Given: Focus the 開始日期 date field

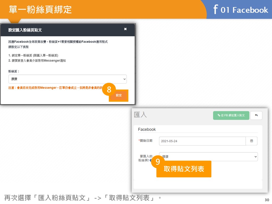Looking at the screenshot, I should click(x=202, y=141).
